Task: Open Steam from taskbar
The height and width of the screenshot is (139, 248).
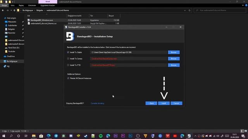Action: [x=86, y=136]
